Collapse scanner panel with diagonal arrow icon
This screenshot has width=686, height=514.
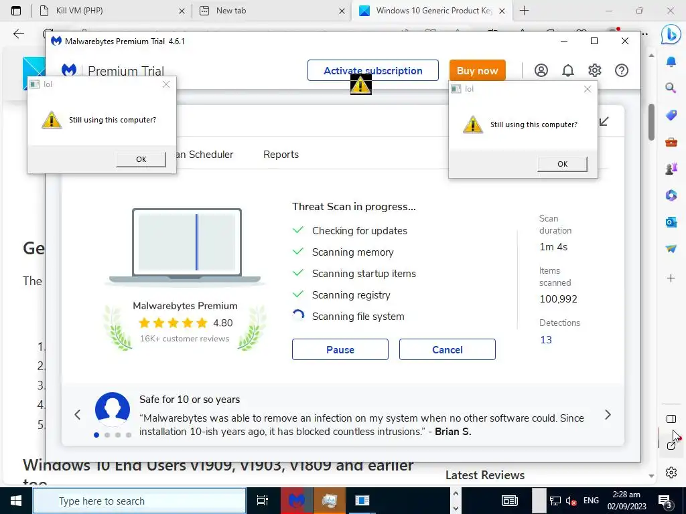tap(604, 121)
